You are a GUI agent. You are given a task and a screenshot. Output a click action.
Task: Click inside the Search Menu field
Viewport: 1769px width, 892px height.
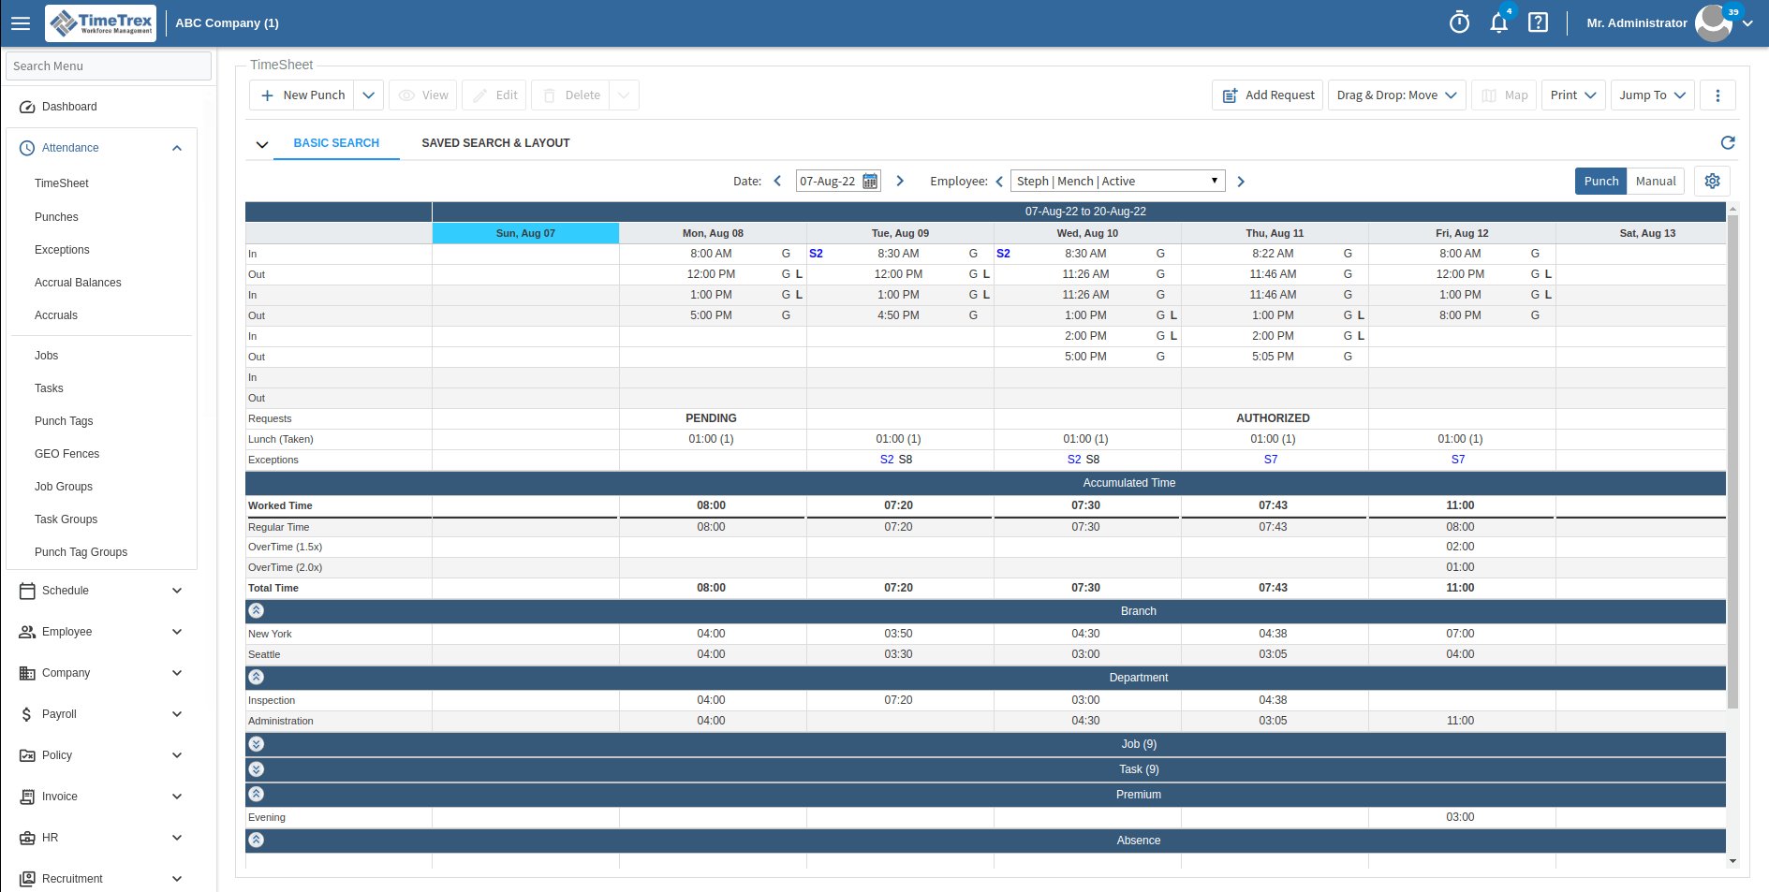point(108,66)
